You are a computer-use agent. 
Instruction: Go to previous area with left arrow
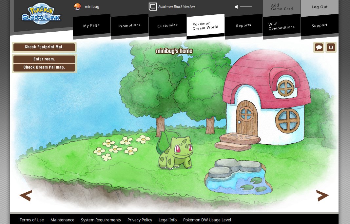point(26,196)
